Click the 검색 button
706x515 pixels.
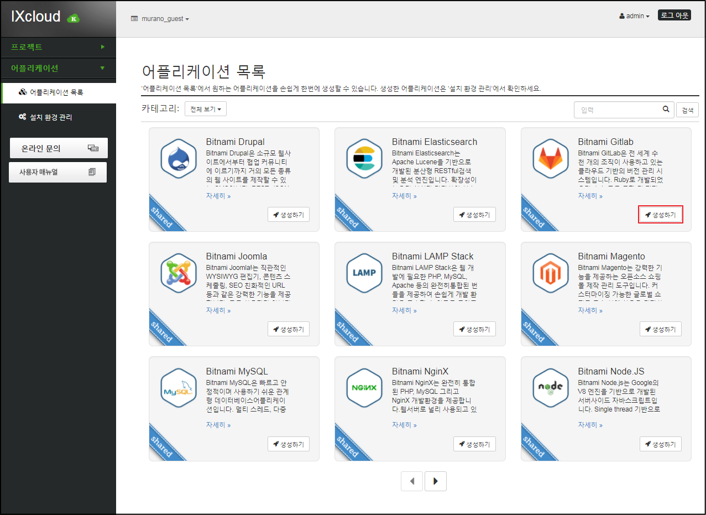point(687,110)
